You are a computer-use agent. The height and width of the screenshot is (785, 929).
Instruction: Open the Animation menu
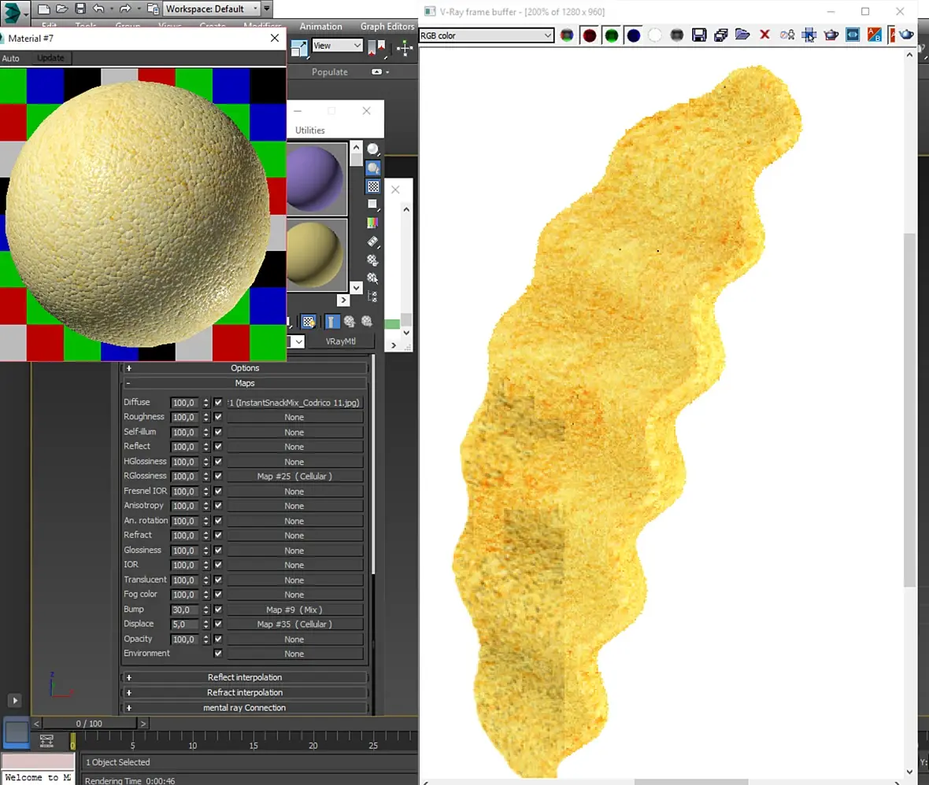(x=320, y=27)
